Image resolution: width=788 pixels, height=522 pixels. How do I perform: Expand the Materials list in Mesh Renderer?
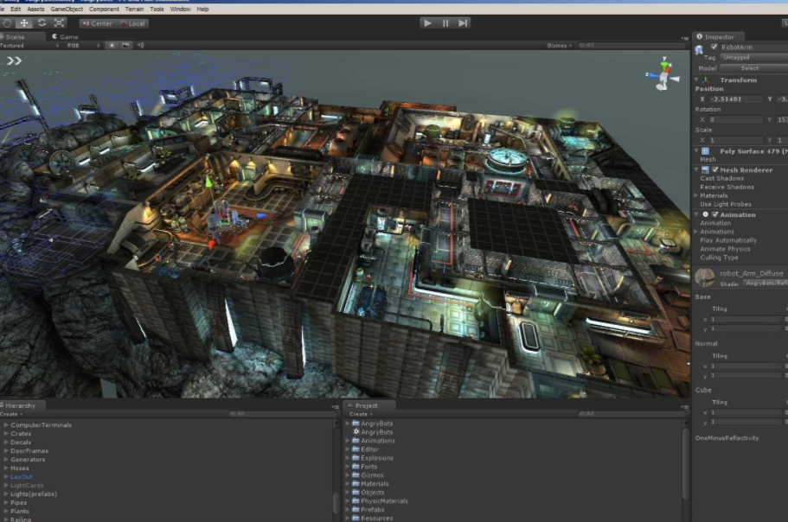point(696,195)
